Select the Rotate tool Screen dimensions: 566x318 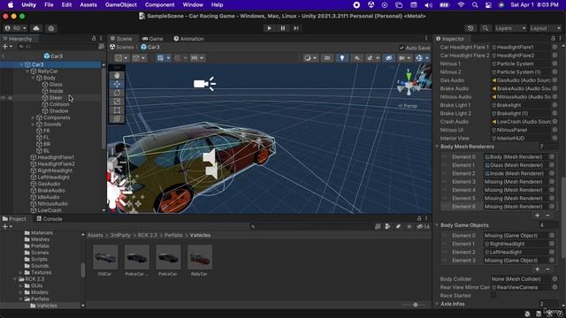point(117,93)
